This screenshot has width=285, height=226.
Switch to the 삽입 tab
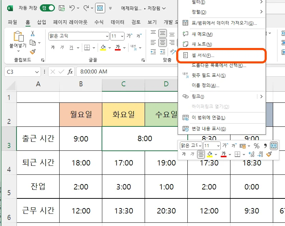41,22
